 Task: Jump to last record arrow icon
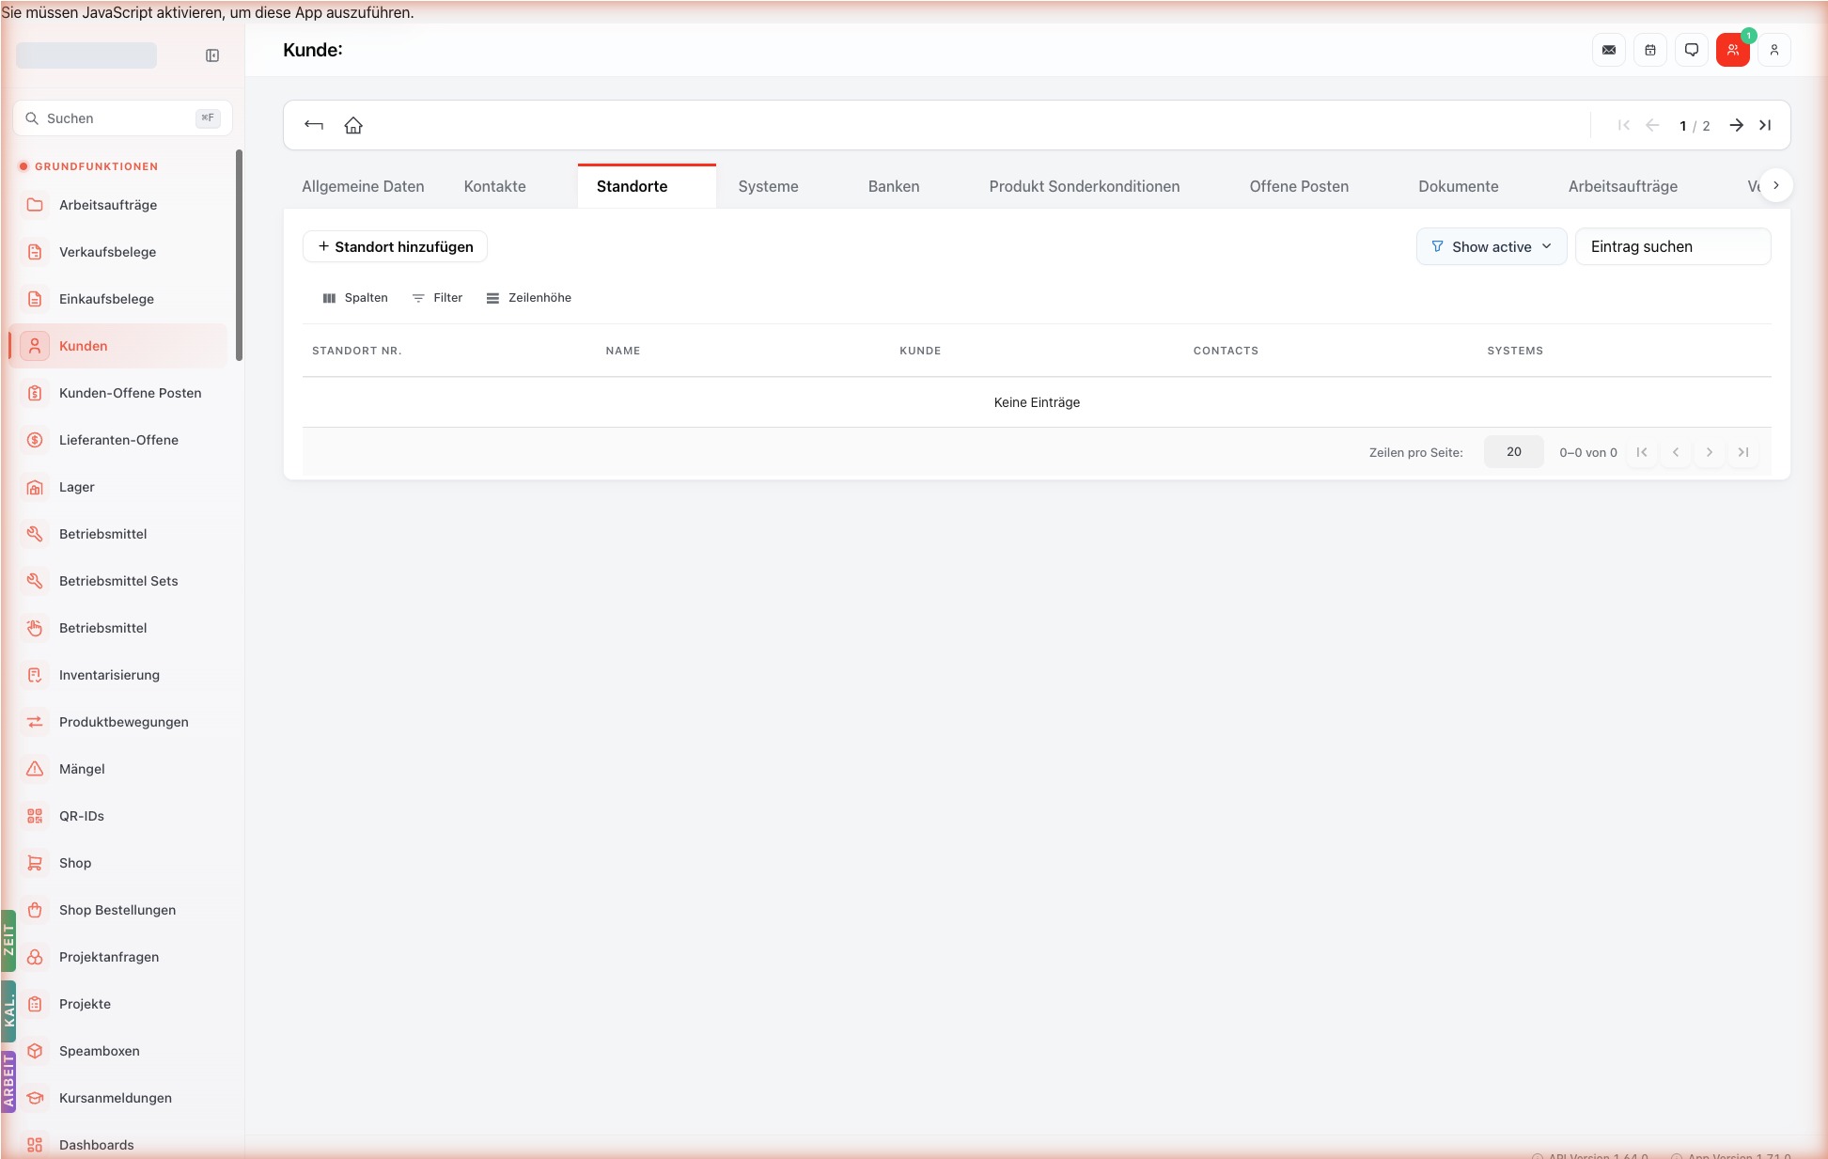click(1765, 125)
